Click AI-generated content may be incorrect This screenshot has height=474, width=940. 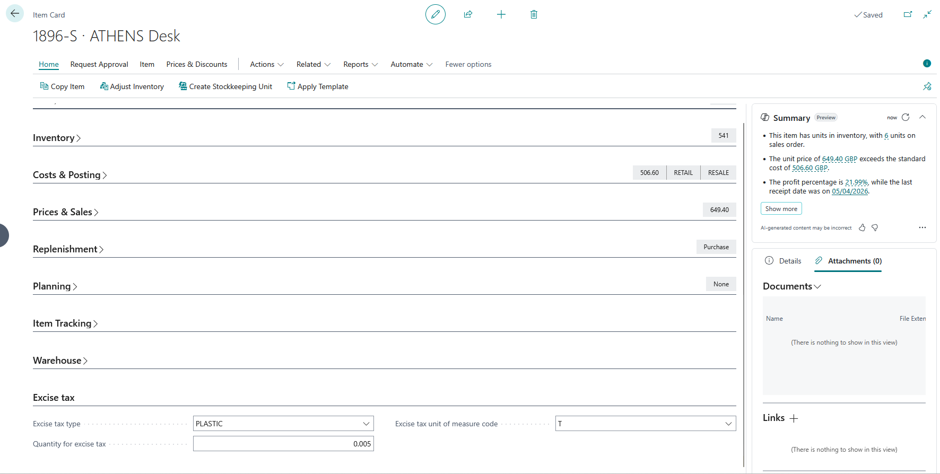click(806, 228)
